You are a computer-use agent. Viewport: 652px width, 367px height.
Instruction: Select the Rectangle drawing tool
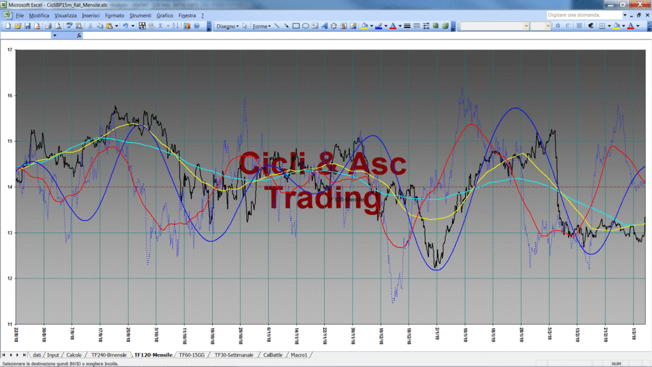[x=295, y=25]
